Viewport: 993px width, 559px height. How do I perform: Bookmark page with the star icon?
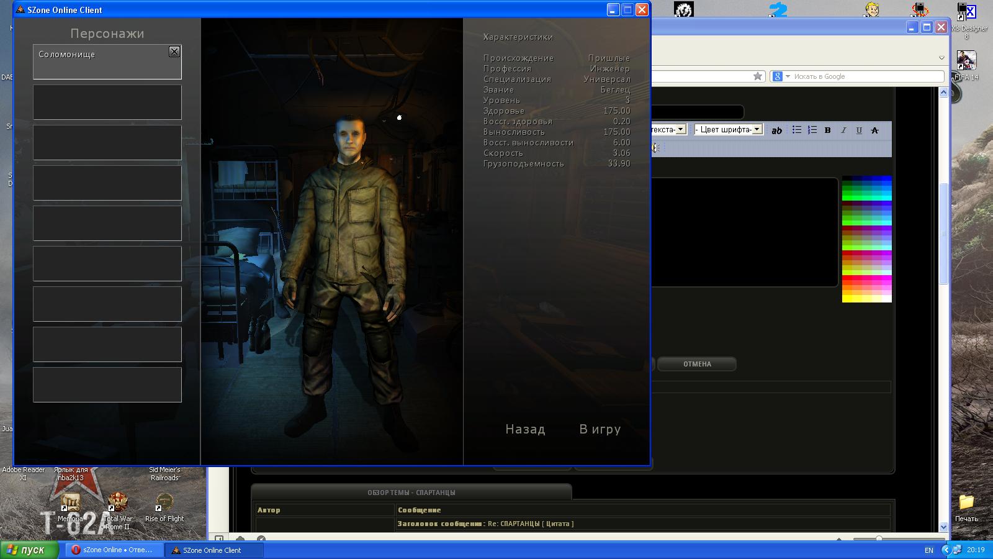tap(757, 76)
